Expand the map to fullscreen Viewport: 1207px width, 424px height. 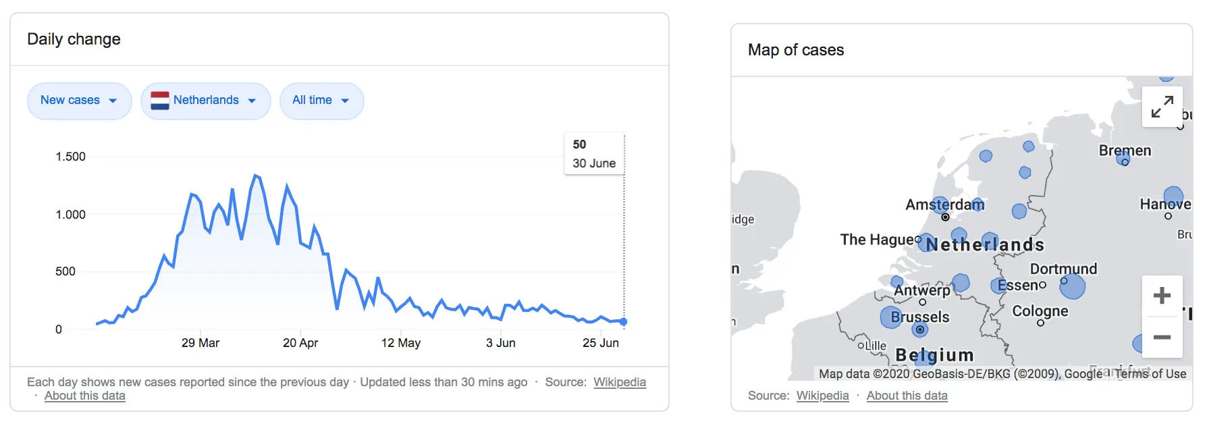tap(1162, 107)
